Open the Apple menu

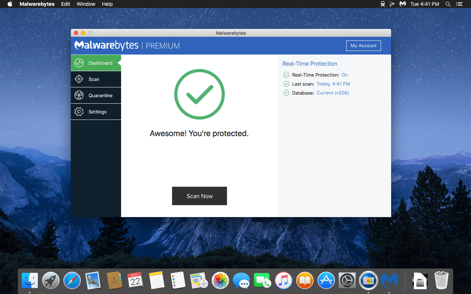10,4
